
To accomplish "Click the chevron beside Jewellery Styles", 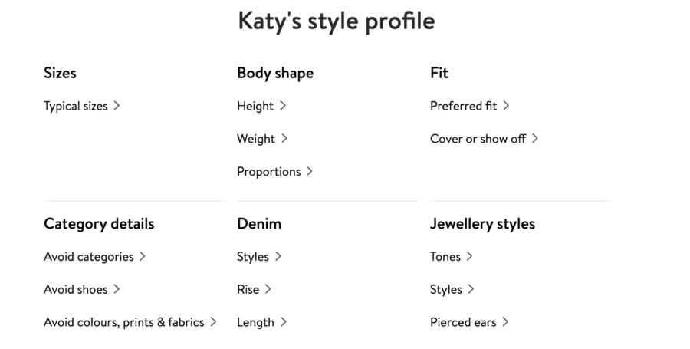I will click(471, 289).
